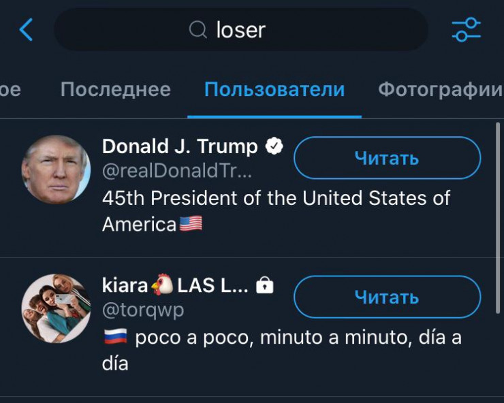Click the verified badge beside Donald J. Trump

tap(274, 146)
